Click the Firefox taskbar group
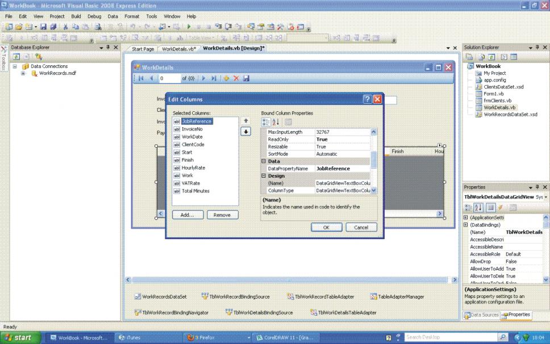 click(218, 338)
